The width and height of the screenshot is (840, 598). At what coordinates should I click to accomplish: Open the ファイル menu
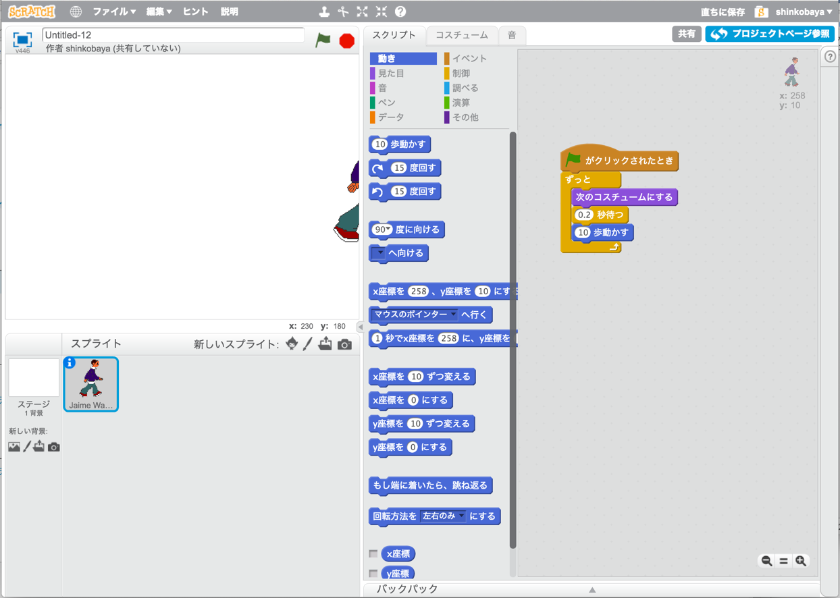113,12
